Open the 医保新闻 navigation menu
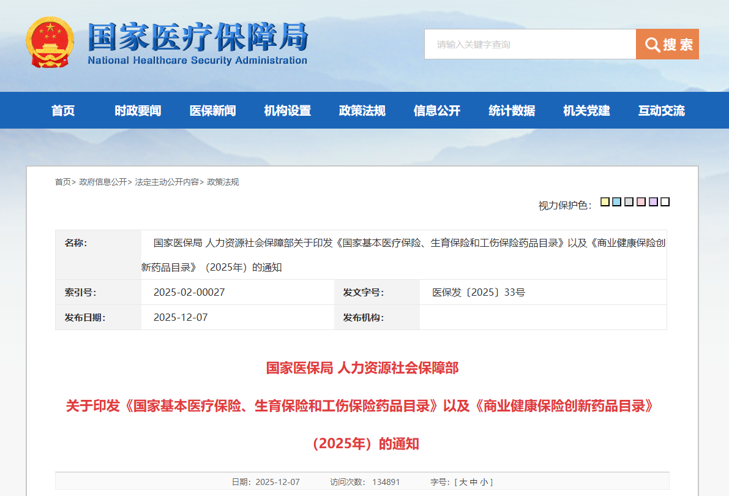The height and width of the screenshot is (496, 729). click(x=212, y=110)
